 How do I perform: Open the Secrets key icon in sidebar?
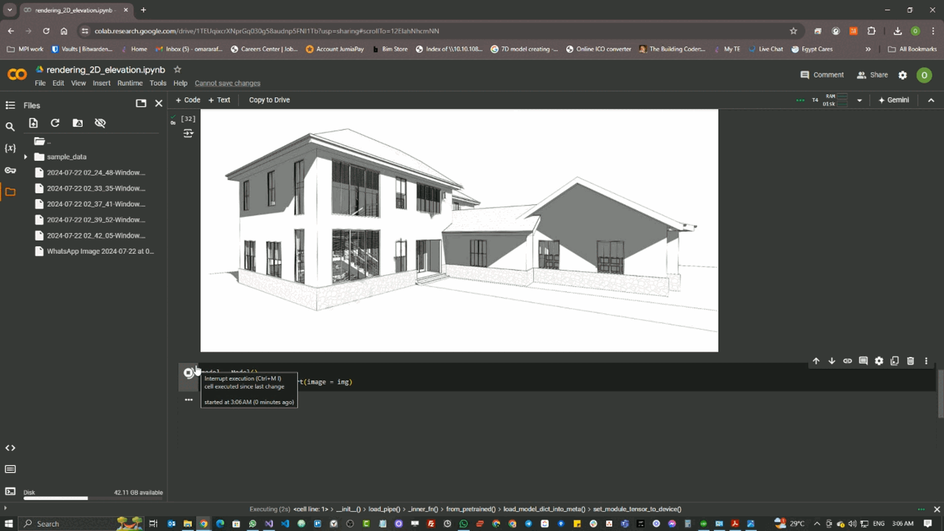[x=10, y=170]
